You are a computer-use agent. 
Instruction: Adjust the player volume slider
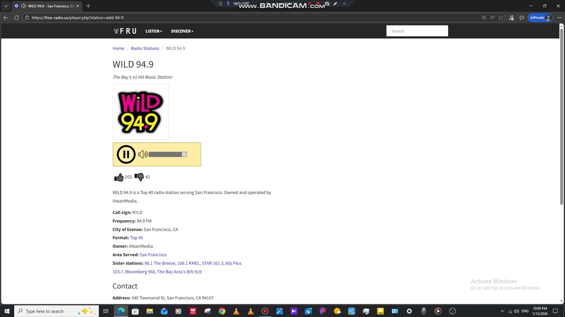click(x=168, y=154)
